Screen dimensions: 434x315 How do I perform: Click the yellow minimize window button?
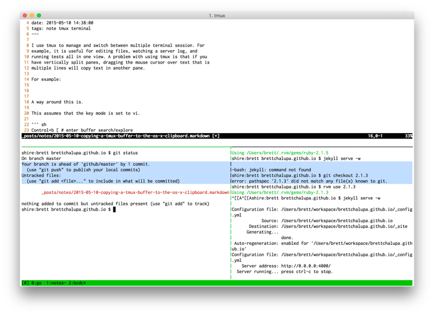(x=32, y=16)
